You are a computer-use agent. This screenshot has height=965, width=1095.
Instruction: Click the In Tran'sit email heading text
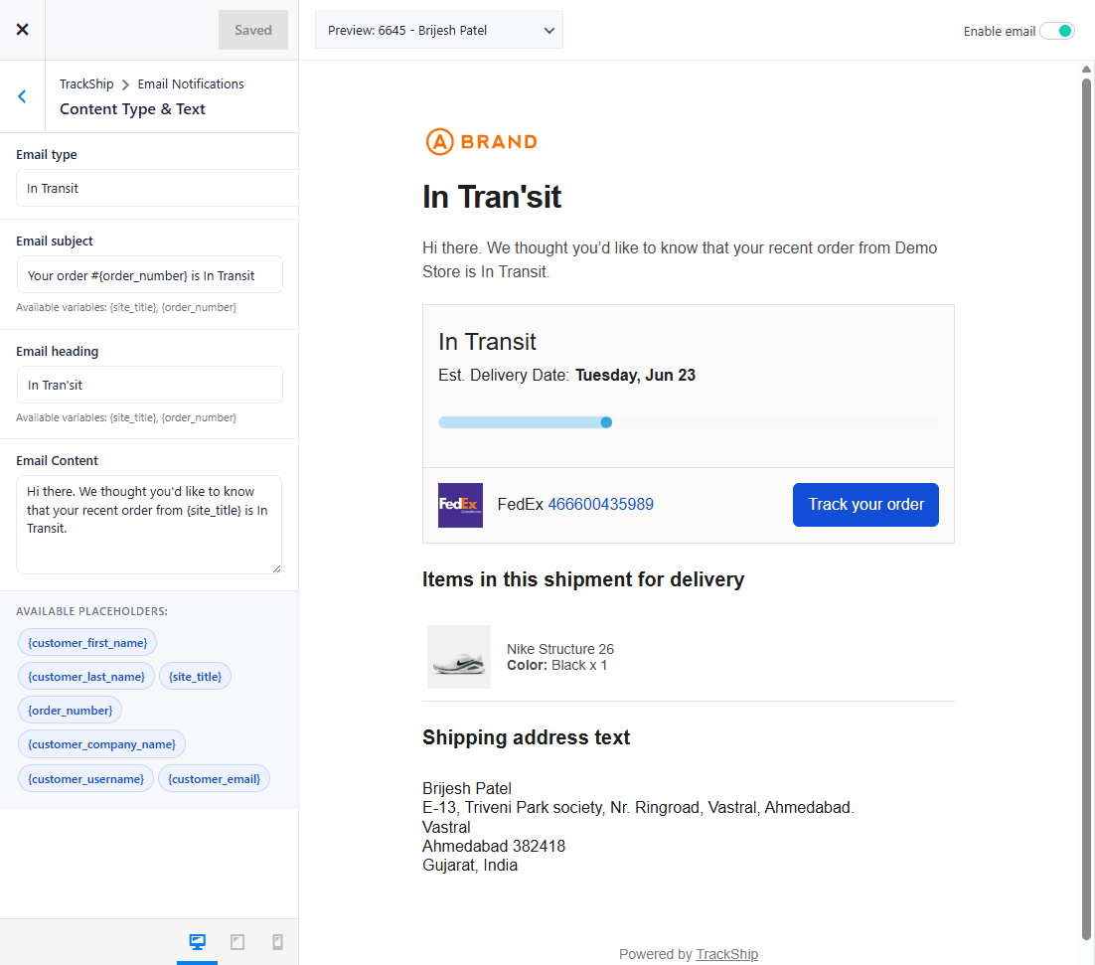pos(492,197)
